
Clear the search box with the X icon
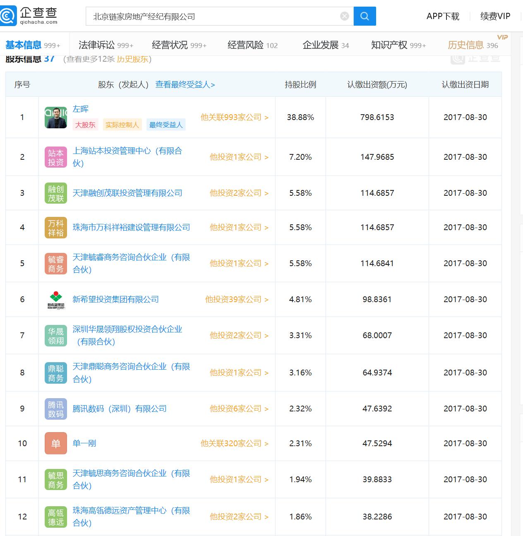(x=345, y=16)
